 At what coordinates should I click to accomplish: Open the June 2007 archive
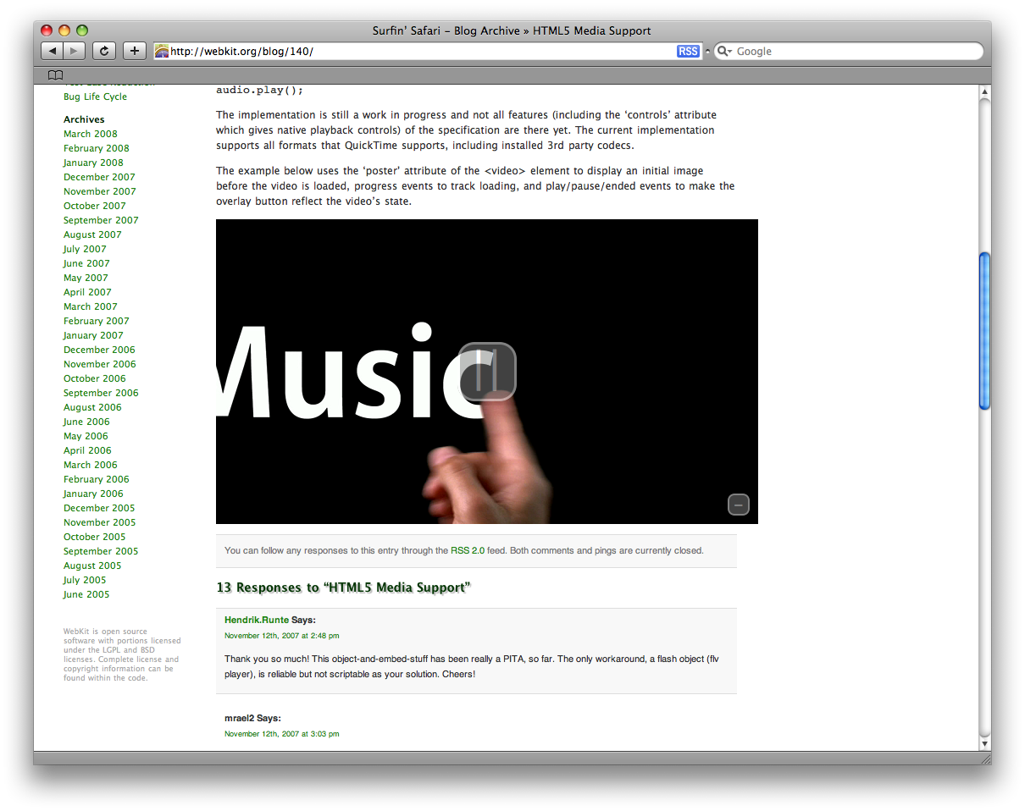point(86,263)
